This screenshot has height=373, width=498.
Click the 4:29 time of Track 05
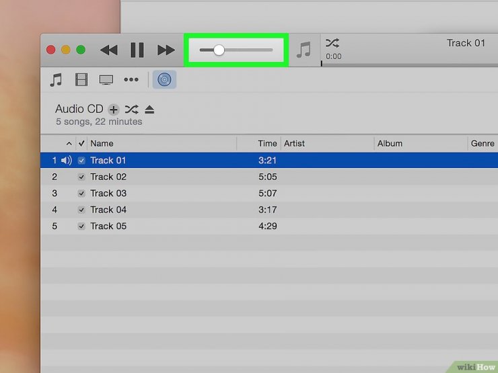click(267, 226)
